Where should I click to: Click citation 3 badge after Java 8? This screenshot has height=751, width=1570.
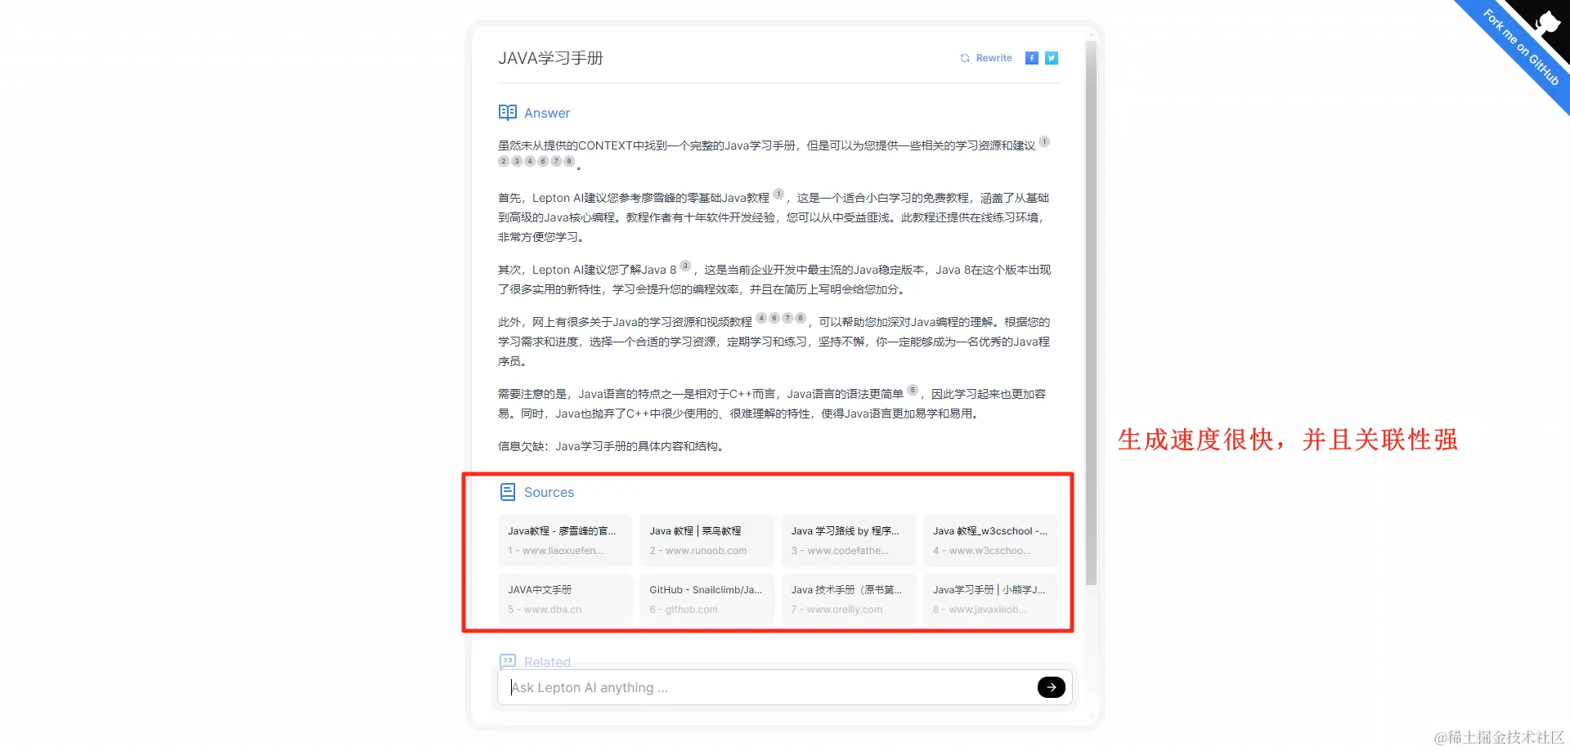(x=685, y=266)
